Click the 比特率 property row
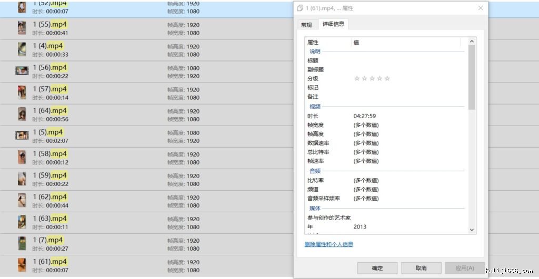Screen dimensions: 539x279 click(x=386, y=181)
